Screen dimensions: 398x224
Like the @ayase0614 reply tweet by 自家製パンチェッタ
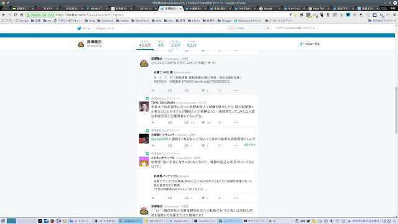(203, 146)
